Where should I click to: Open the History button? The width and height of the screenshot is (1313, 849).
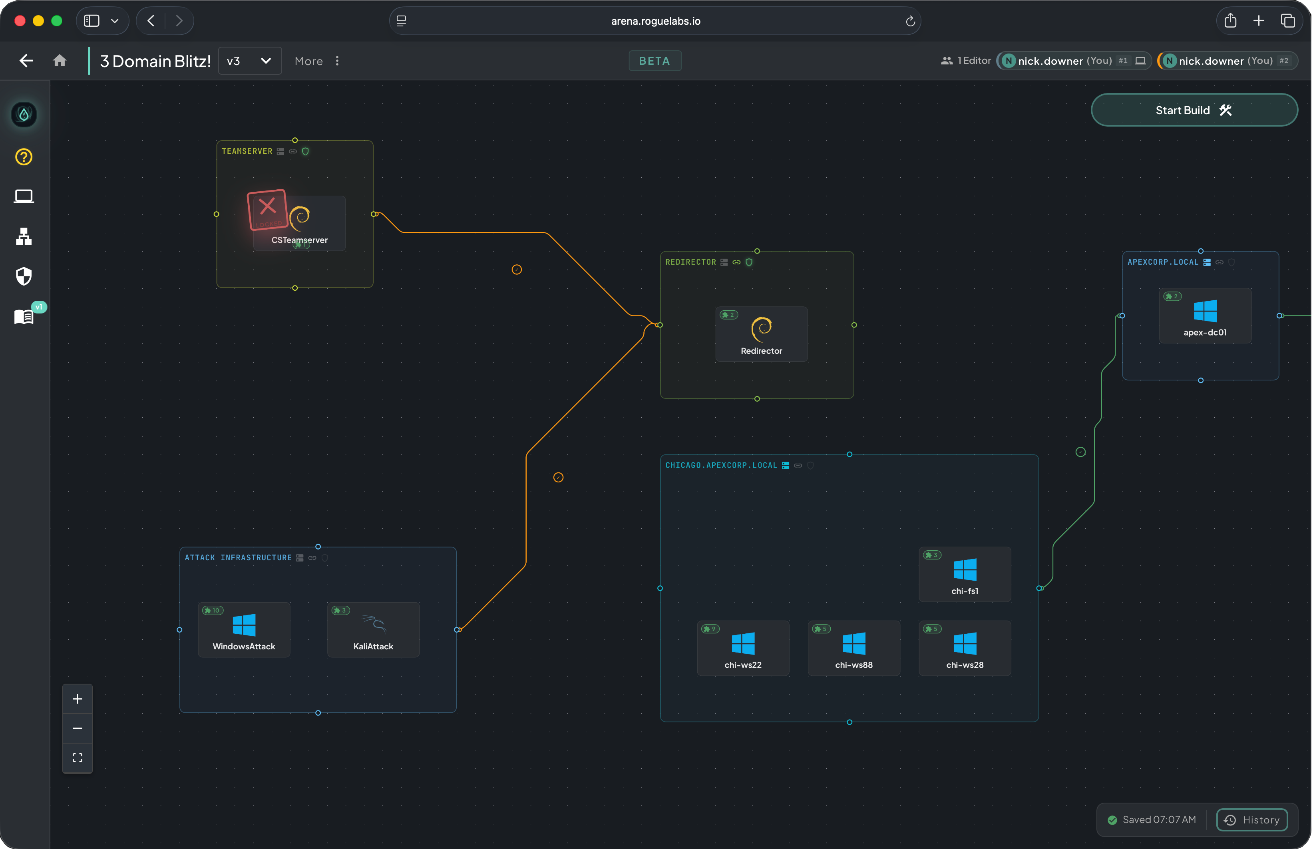1252,820
